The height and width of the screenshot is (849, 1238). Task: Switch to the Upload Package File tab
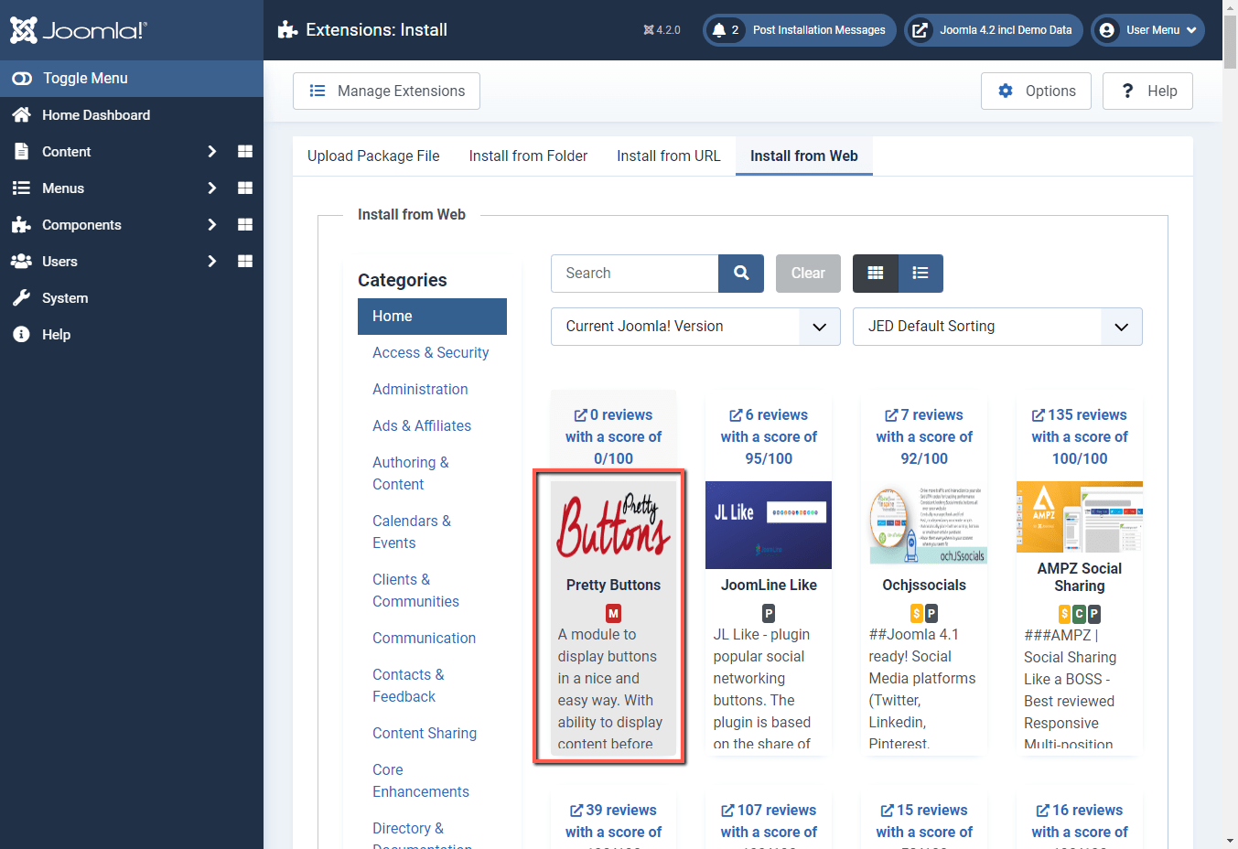(x=373, y=156)
